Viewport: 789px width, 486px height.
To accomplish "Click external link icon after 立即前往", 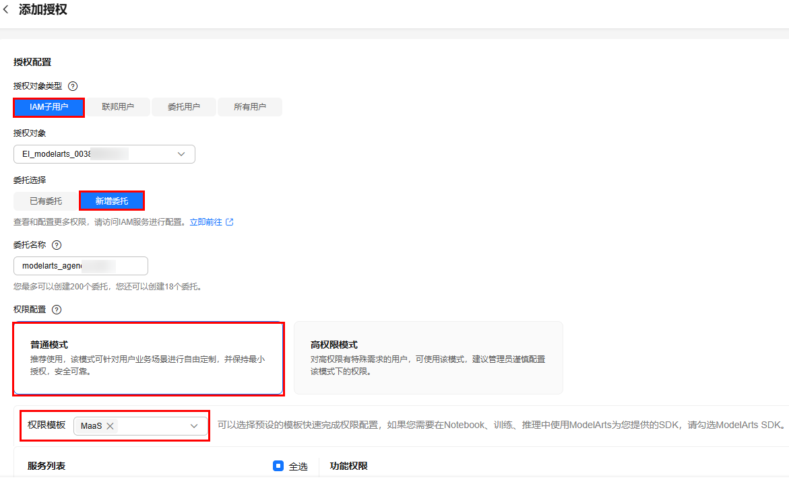I will tap(230, 221).
